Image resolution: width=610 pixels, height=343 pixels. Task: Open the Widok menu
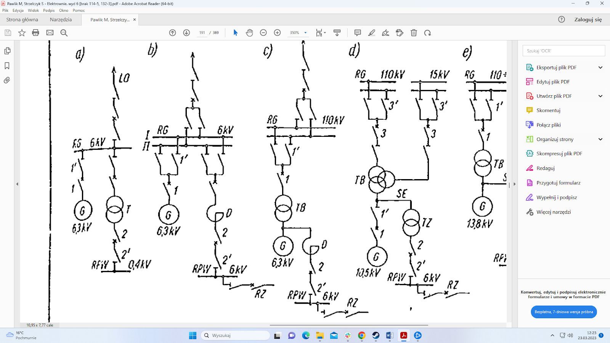(33, 10)
